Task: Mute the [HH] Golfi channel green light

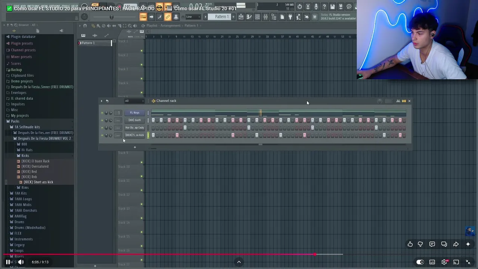Action: (x=102, y=120)
